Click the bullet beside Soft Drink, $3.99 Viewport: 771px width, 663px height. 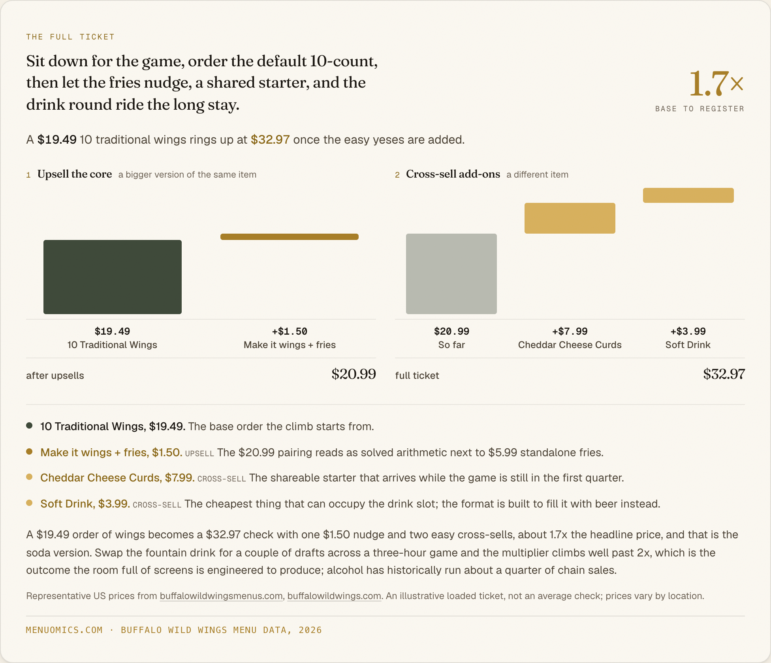[29, 503]
